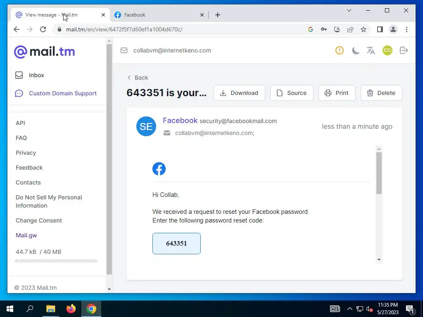Click the browser forward arrow
This screenshot has width=423, height=317.
point(30,29)
